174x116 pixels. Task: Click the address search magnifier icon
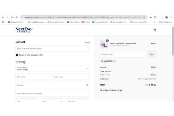pyautogui.click(x=87, y=85)
